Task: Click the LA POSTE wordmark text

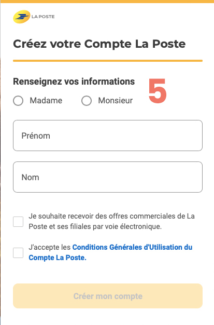Action: [43, 17]
